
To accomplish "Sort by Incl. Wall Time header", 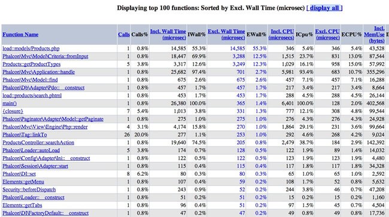I will click(168, 35).
